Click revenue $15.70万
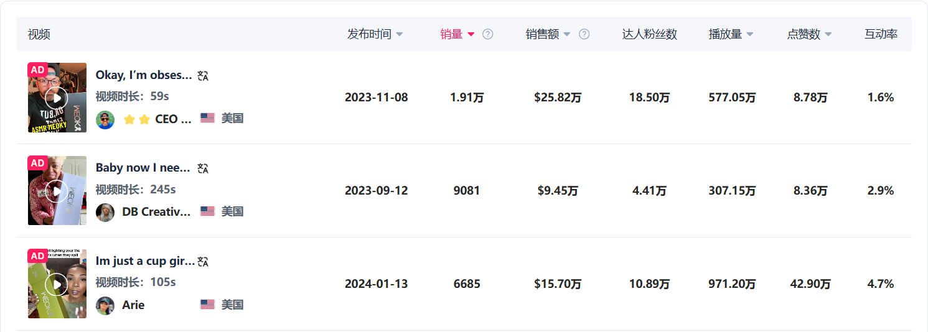This screenshot has height=332, width=928. click(558, 284)
